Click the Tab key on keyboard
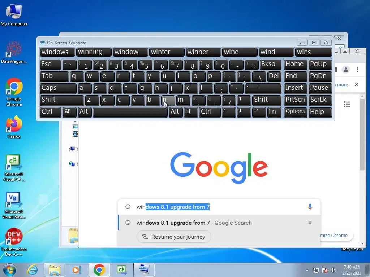 tap(54, 77)
